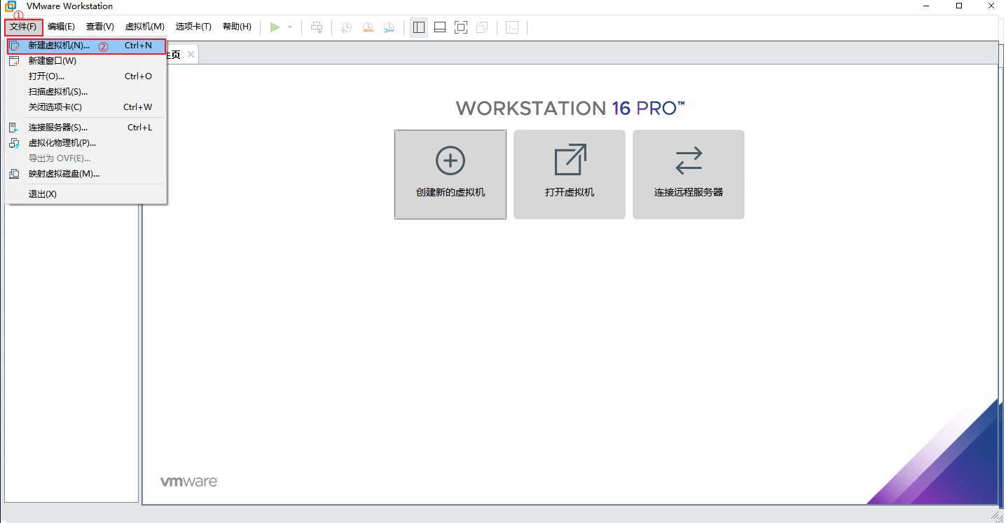Open the 编辑(E) menu

click(x=61, y=27)
